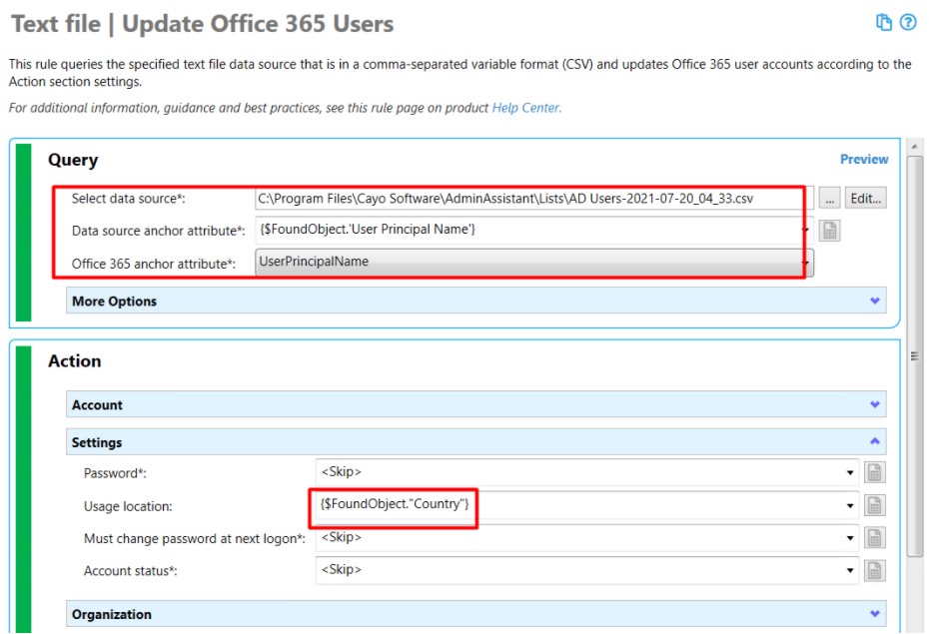Click the 'Query' section heading
The width and height of the screenshot is (929, 634).
(x=73, y=160)
